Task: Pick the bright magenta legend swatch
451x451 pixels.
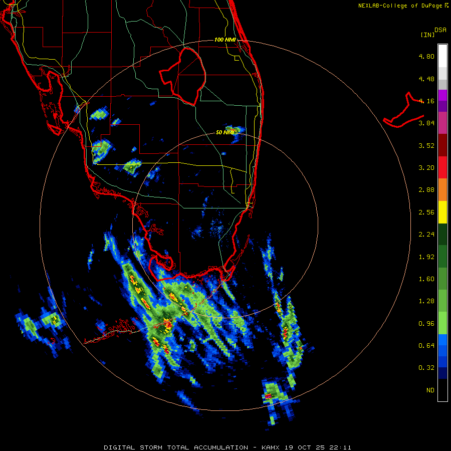Action: click(442, 95)
